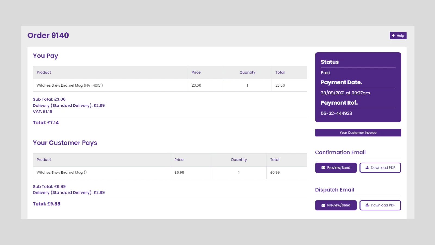The width and height of the screenshot is (435, 245).
Task: Click the 'Your Customer Pays' heading
Action: coord(65,143)
